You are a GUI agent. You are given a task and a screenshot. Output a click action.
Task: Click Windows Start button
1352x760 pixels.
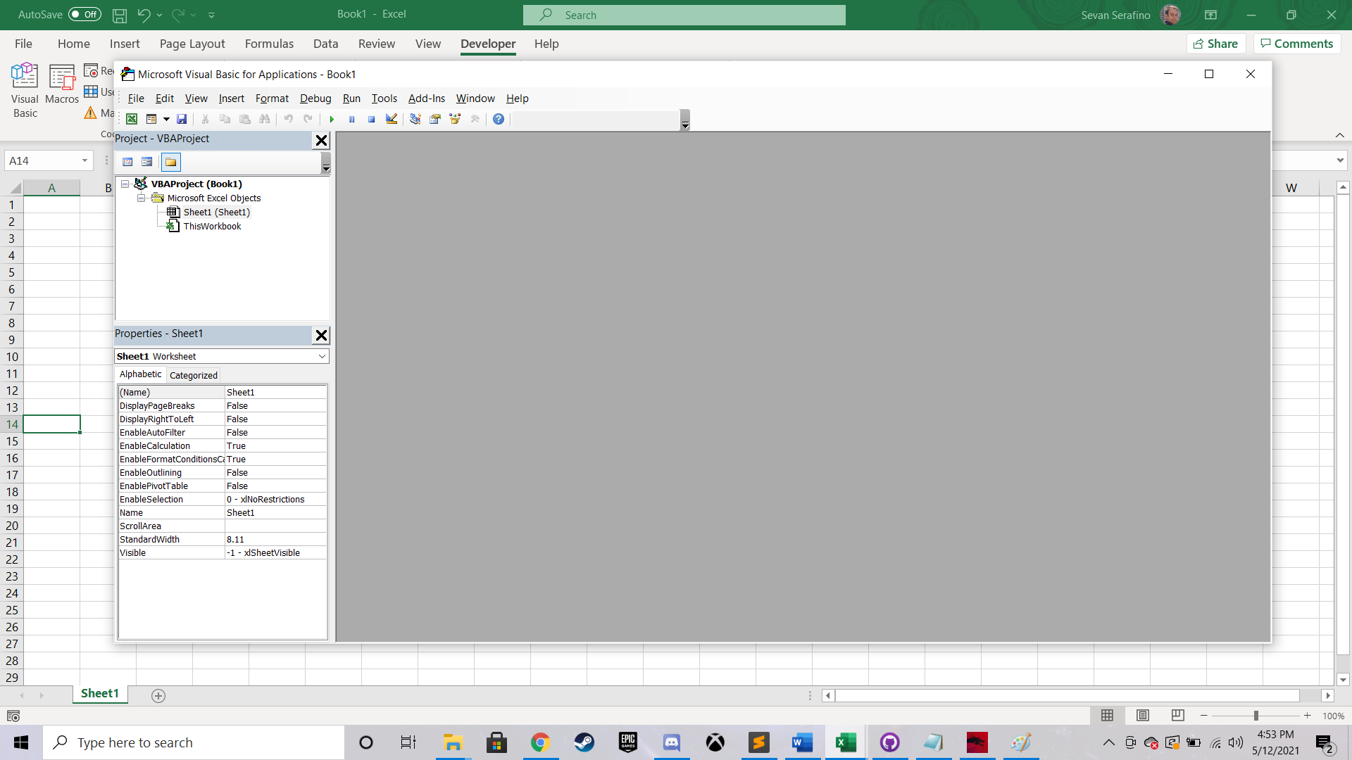click(x=21, y=742)
